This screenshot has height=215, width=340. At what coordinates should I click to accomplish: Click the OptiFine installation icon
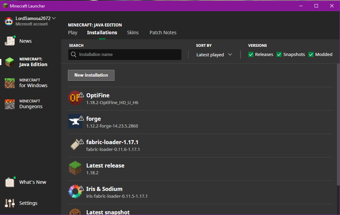pyautogui.click(x=75, y=98)
